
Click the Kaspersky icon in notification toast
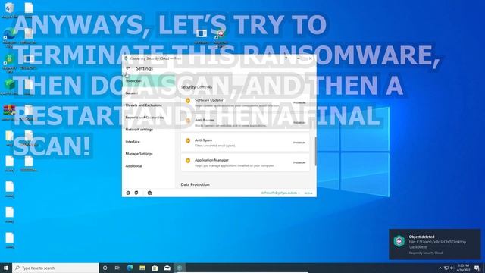click(x=399, y=241)
